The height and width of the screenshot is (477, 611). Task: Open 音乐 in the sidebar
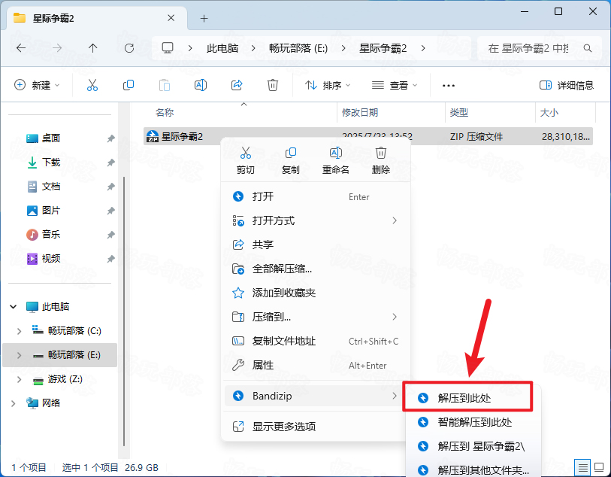coord(50,235)
